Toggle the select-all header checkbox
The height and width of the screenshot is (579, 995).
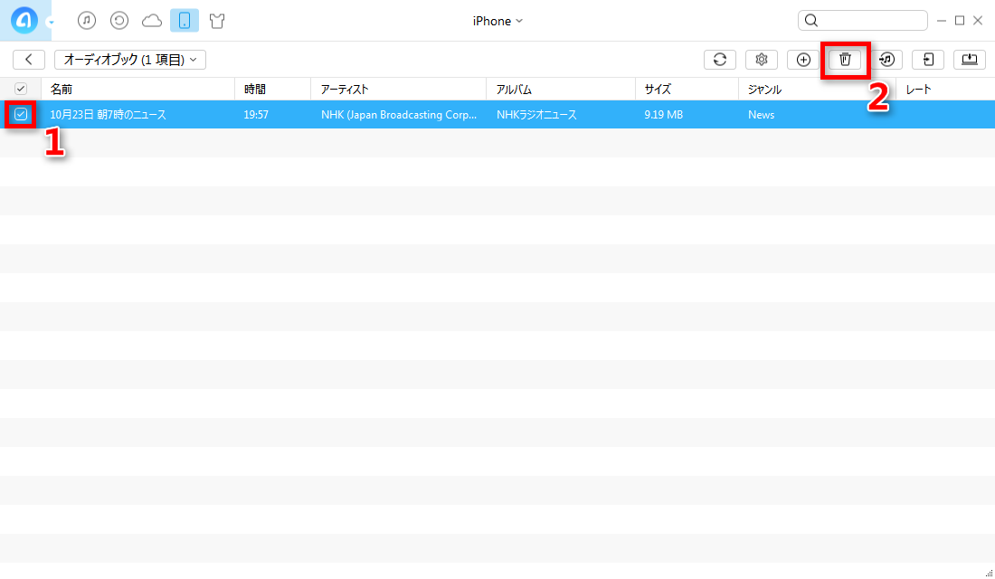[21, 89]
